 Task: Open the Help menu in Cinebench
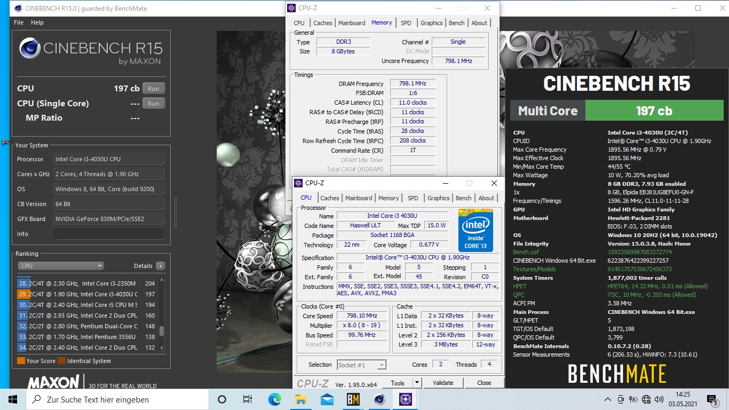point(37,22)
